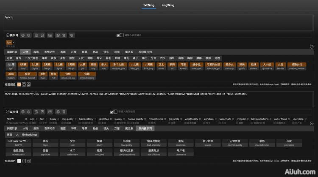
Task: Open the language globe icon in prompt toolbar
Action: (x=23, y=35)
